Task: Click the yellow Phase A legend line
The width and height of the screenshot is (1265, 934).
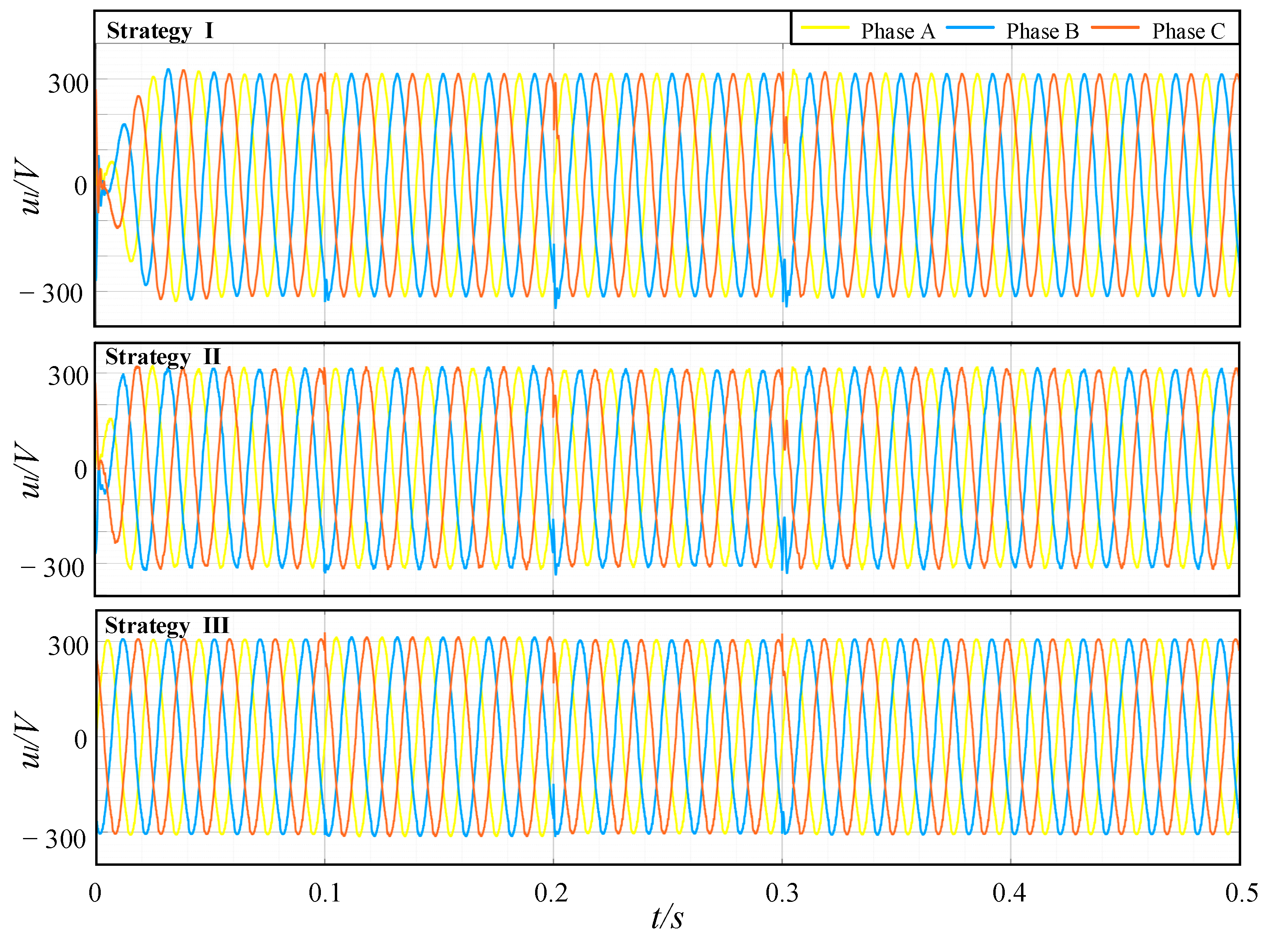Action: click(825, 27)
